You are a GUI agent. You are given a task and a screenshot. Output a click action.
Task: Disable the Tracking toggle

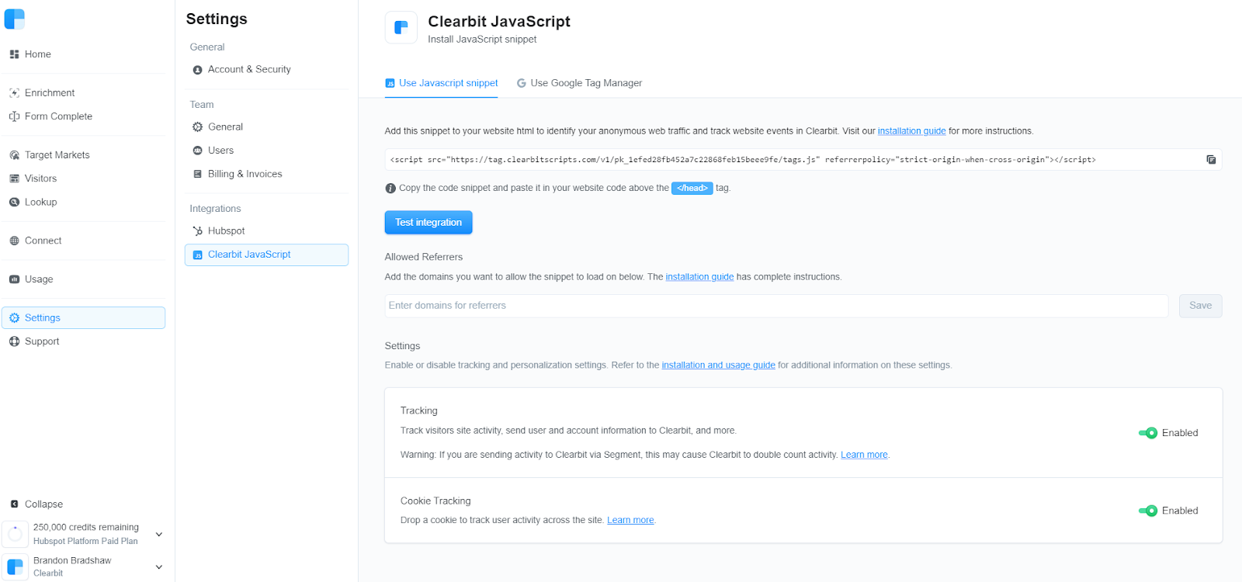tap(1148, 433)
